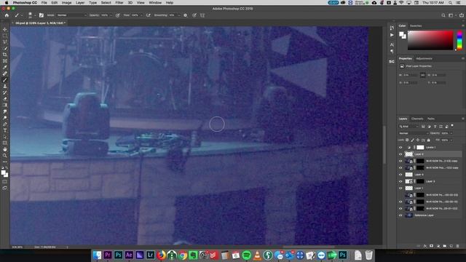Select the Crop tool
466x262 pixels.
point(5,55)
